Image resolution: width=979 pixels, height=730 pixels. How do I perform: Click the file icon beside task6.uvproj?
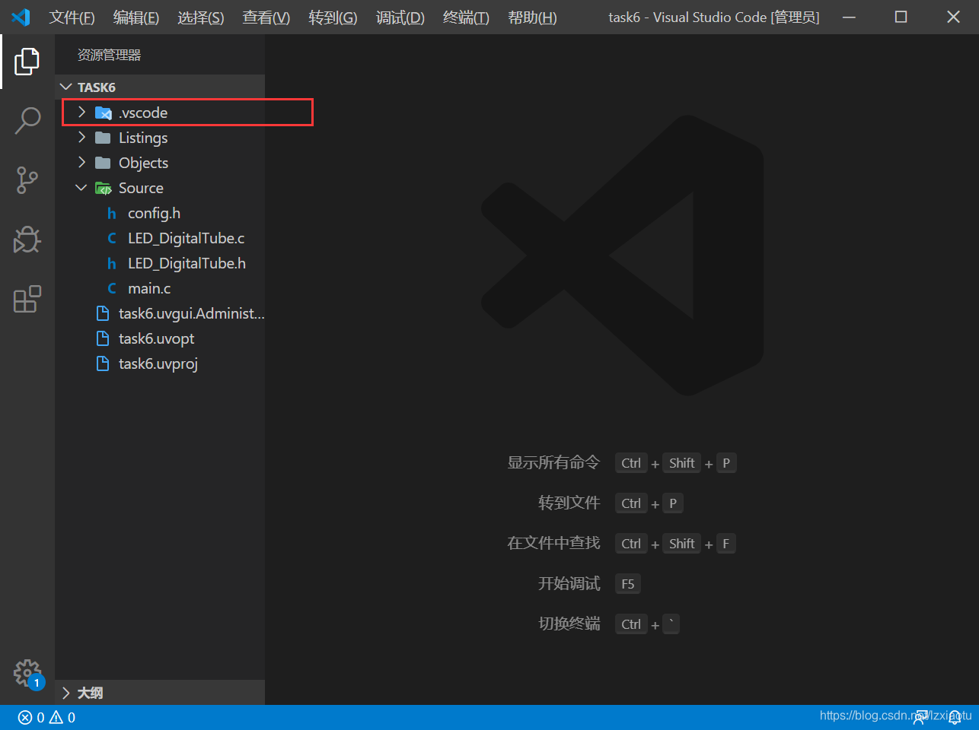click(103, 363)
